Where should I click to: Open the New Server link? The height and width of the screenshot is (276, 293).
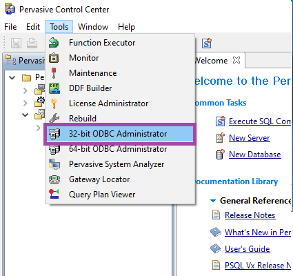tap(250, 138)
